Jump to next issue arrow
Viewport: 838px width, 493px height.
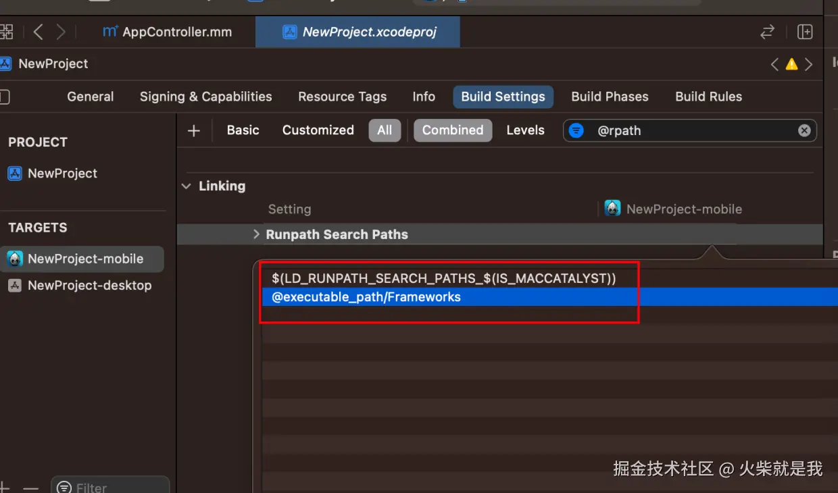[x=808, y=64]
